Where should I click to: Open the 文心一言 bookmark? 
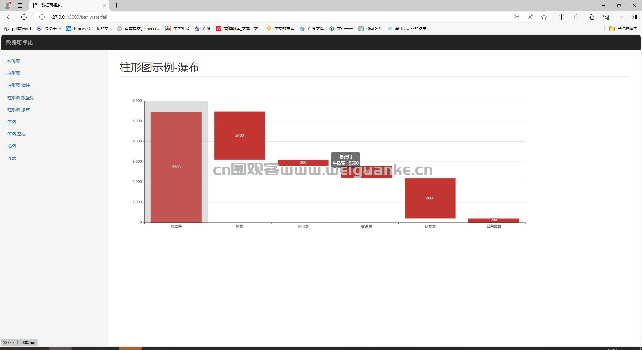tap(341, 29)
